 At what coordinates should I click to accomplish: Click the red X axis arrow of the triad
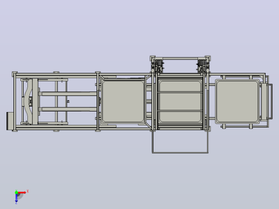tap(22, 192)
